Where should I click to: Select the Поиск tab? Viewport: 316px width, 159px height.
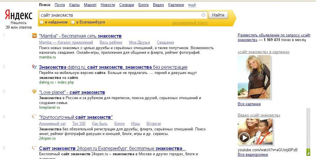pyautogui.click(x=45, y=5)
